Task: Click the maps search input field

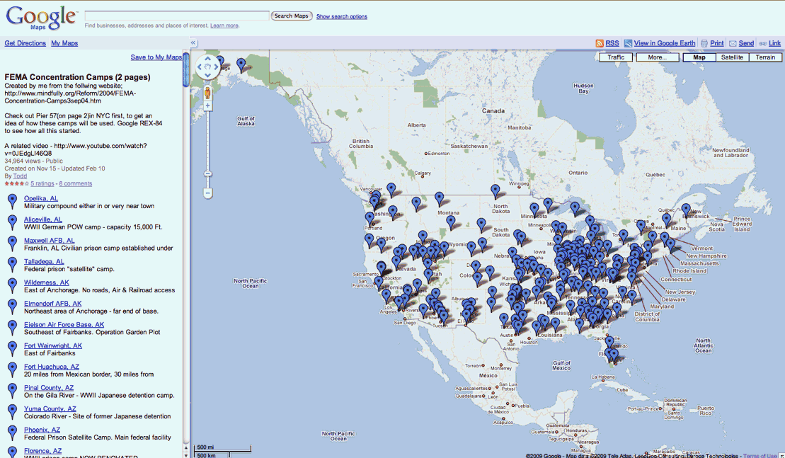Action: click(x=177, y=16)
